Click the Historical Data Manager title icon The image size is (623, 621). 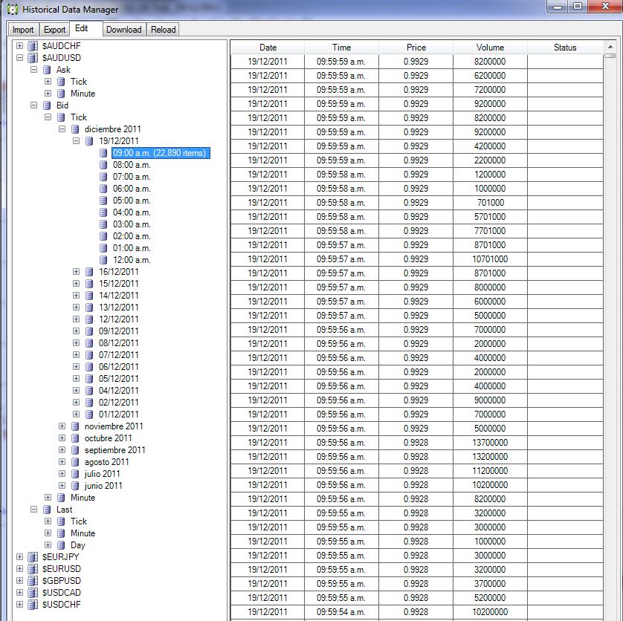click(13, 10)
